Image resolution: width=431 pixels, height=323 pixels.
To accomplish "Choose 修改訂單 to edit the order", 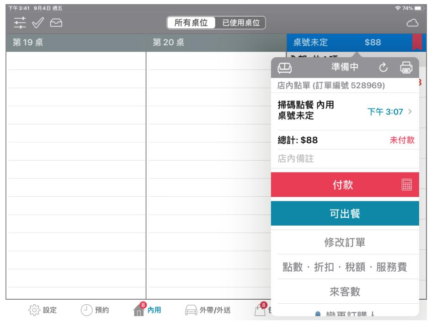I will (345, 242).
